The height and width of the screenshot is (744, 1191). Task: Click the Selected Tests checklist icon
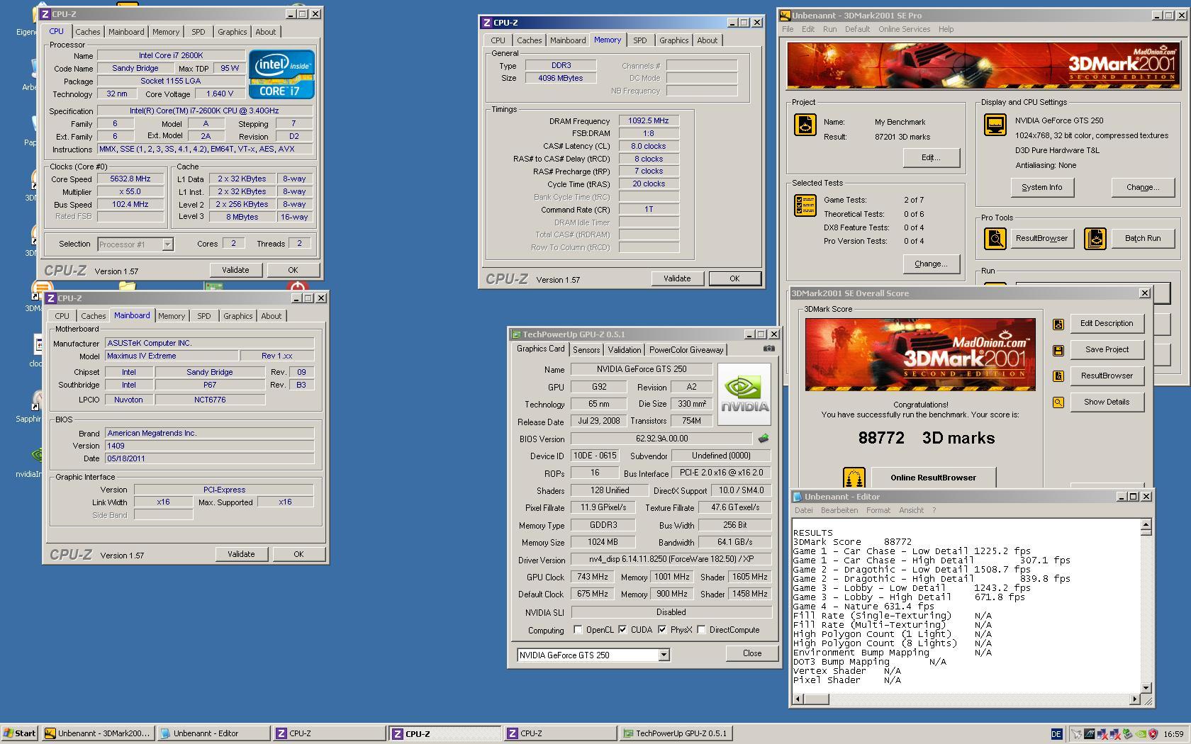click(805, 205)
